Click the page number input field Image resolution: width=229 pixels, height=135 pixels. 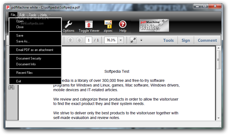(89, 40)
